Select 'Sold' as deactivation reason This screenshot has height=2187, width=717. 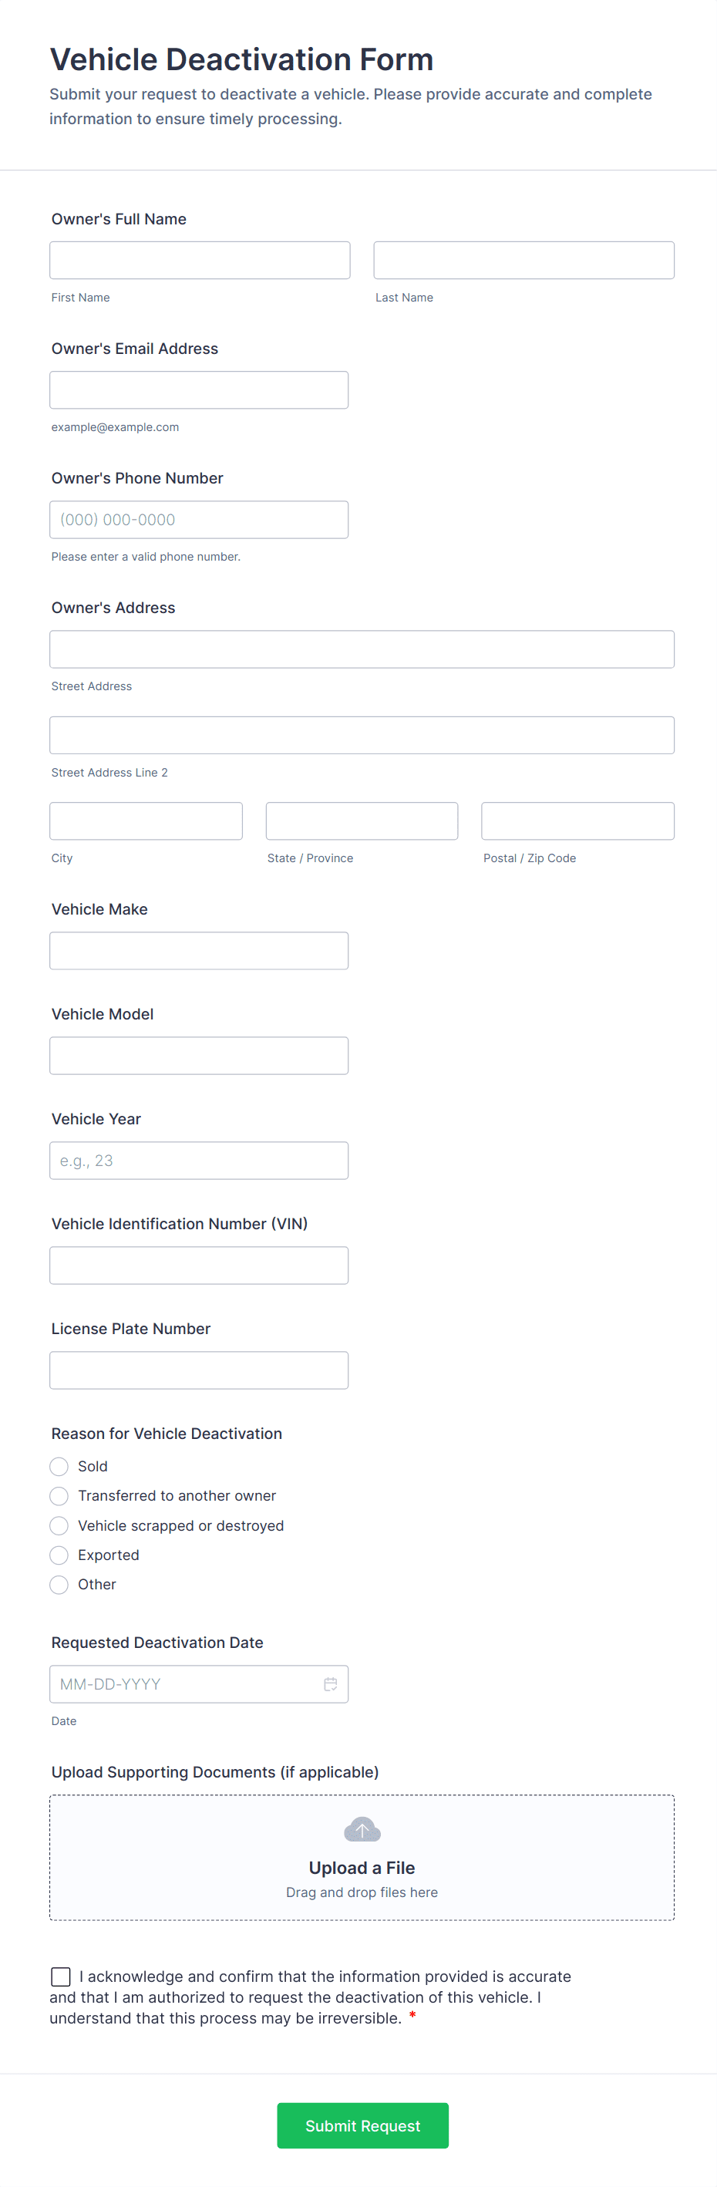click(59, 1466)
